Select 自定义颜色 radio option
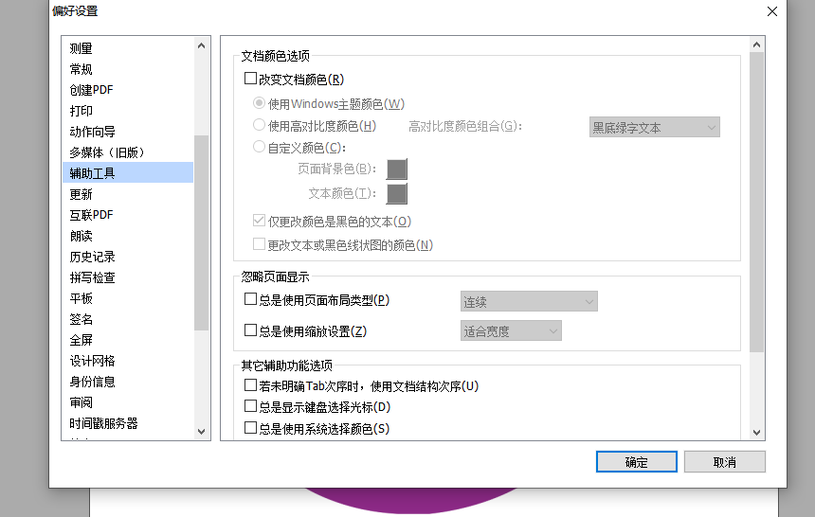Screen dimensions: 815x517 [x=259, y=147]
